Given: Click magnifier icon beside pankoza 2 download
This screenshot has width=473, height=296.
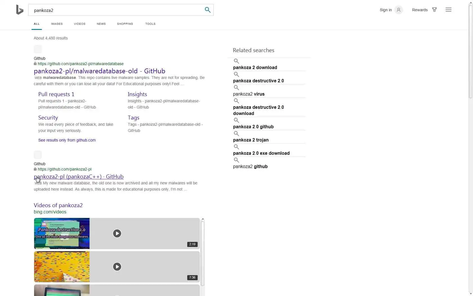Looking at the screenshot, I should [x=236, y=61].
